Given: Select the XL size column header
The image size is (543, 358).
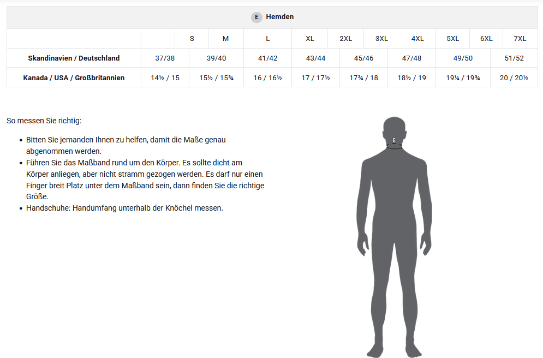Looking at the screenshot, I should (x=310, y=39).
